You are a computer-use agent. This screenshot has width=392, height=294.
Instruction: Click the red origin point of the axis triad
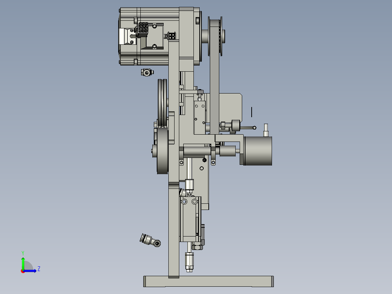[x=23, y=271]
